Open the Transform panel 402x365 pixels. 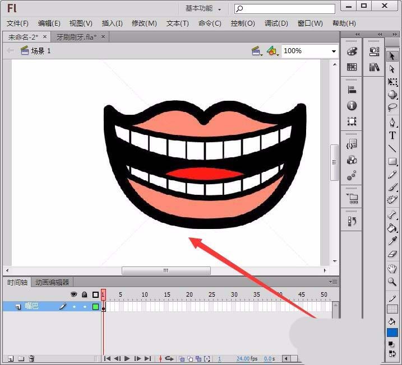pos(352,121)
